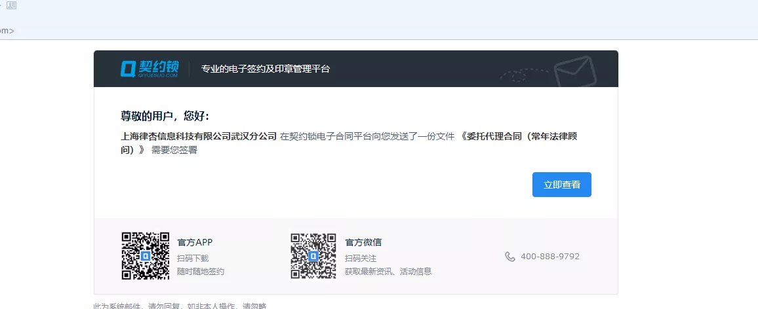Select the 官方APP heading
The width and height of the screenshot is (758, 309).
click(x=195, y=242)
